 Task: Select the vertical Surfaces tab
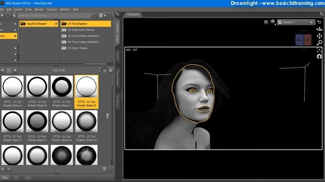click(x=117, y=101)
